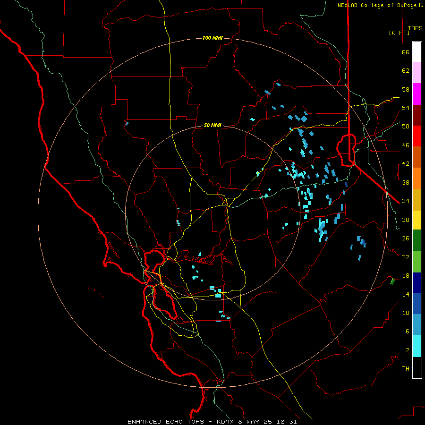
Task: Click the dark green legend swatch
Action: (x=417, y=241)
